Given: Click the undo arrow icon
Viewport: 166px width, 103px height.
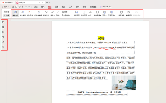Looking at the screenshot, I should click(x=23, y=7).
